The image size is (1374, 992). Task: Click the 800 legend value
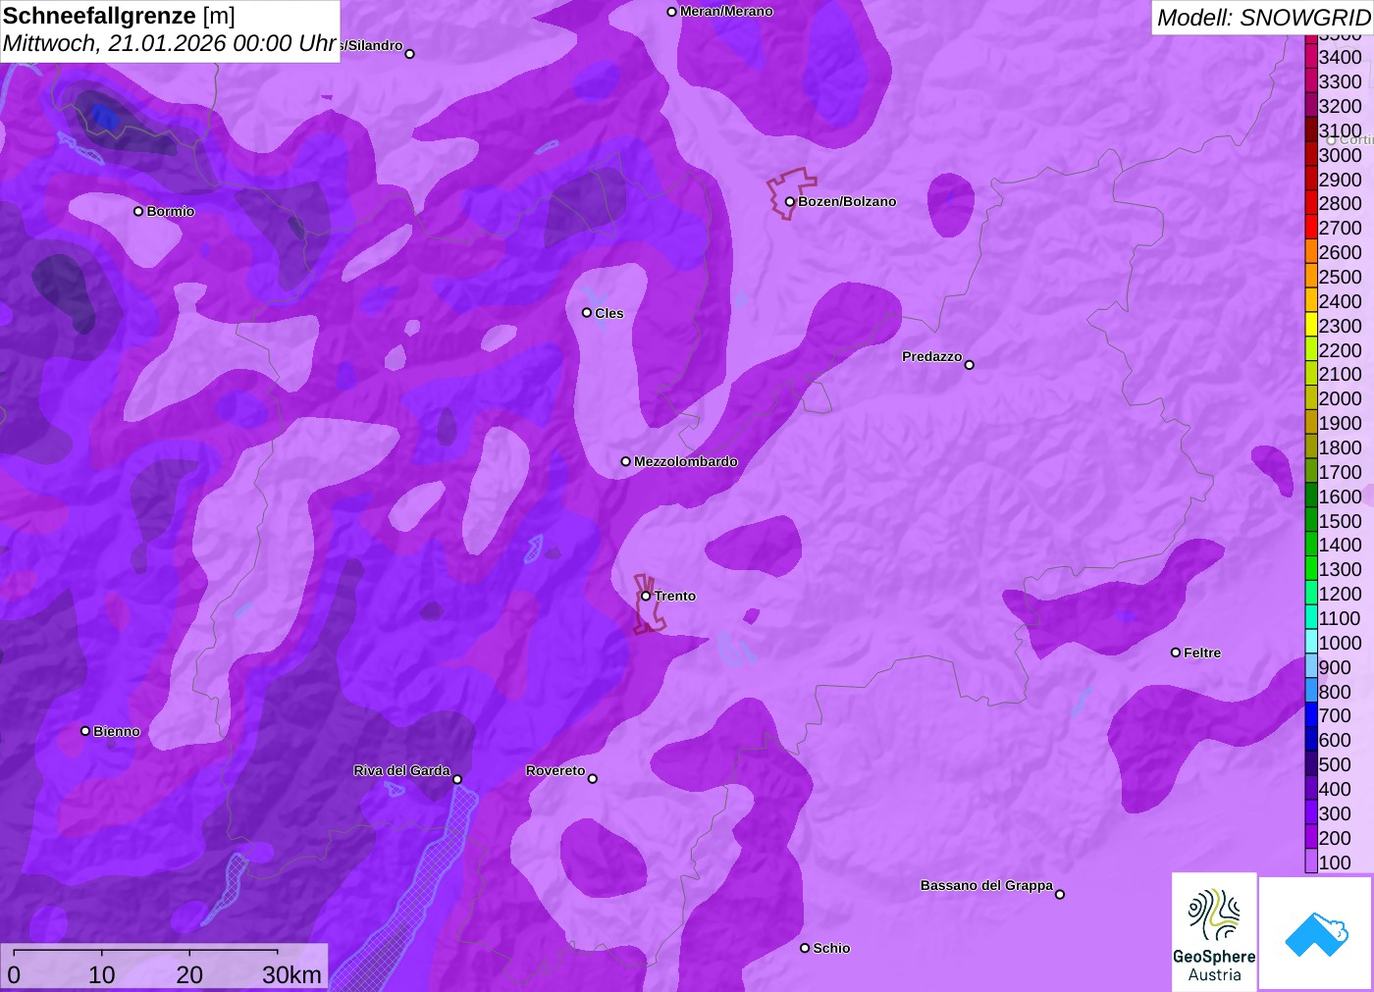coord(1335,691)
